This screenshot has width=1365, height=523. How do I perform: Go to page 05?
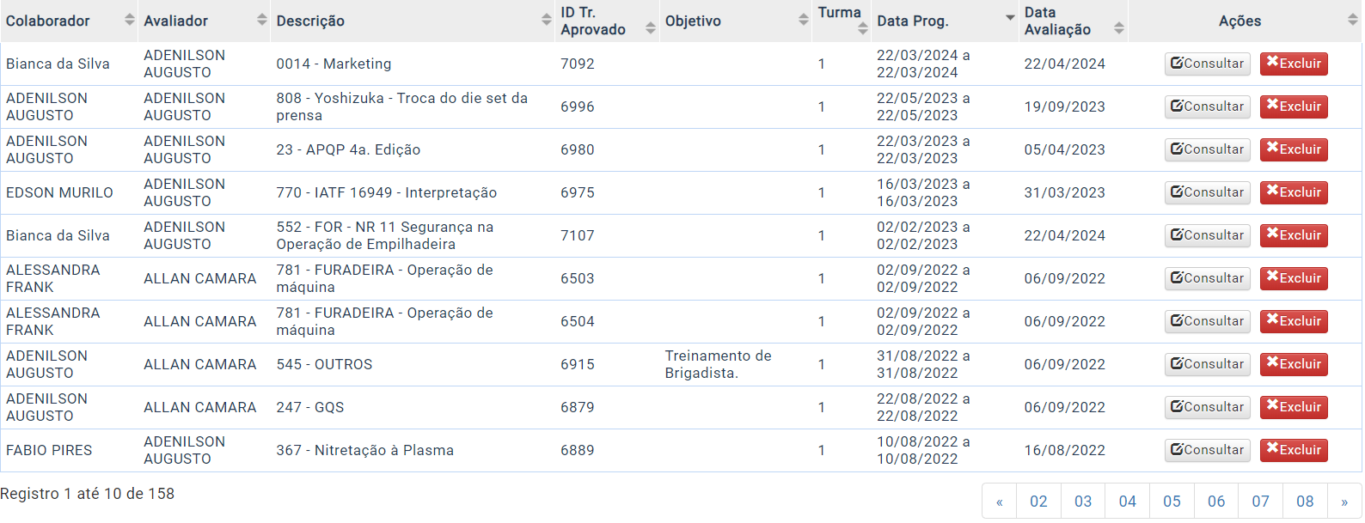coord(1172,502)
